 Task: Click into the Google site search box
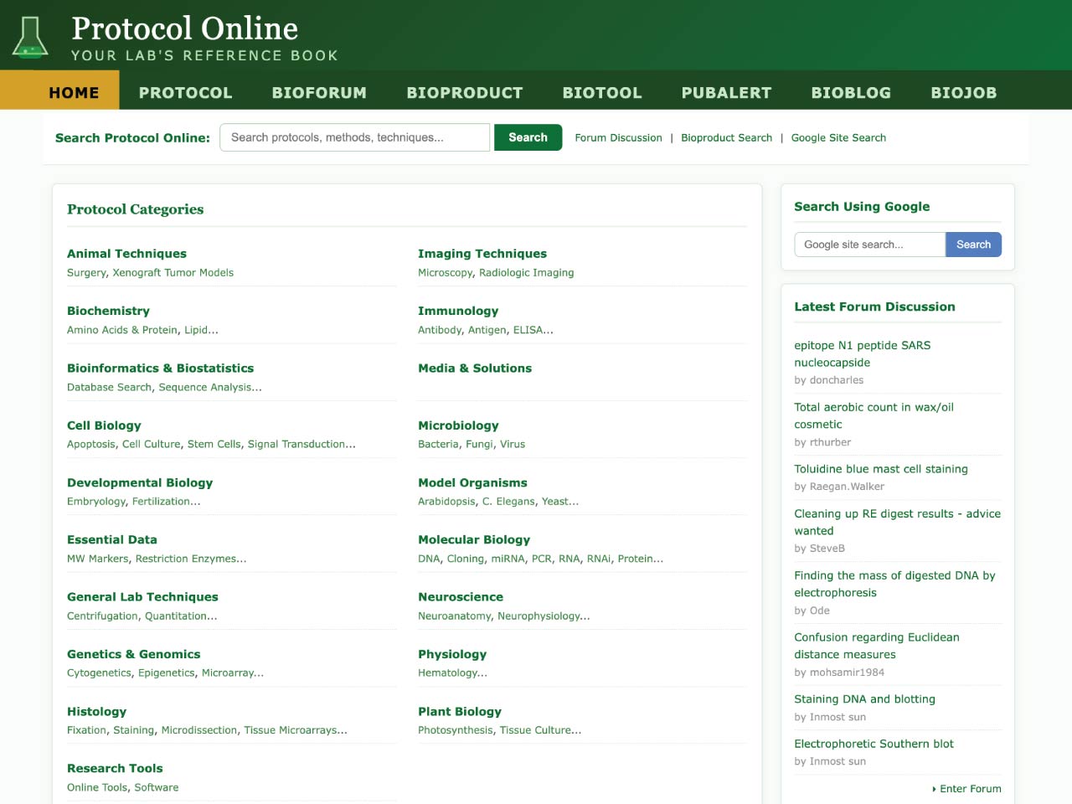pyautogui.click(x=869, y=245)
